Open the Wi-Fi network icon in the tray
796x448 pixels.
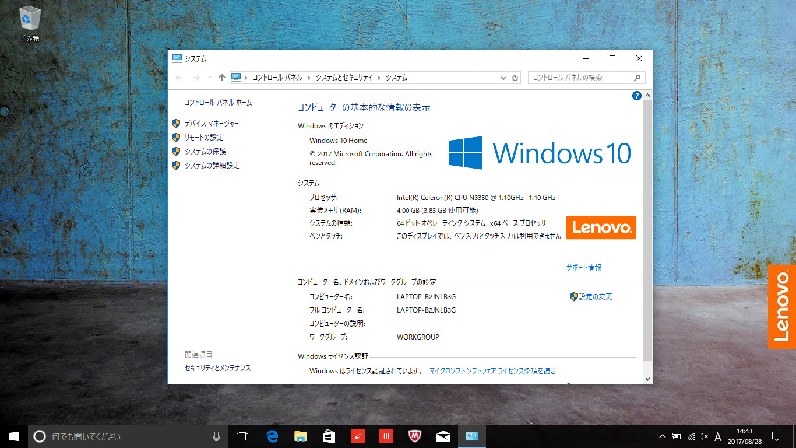690,436
